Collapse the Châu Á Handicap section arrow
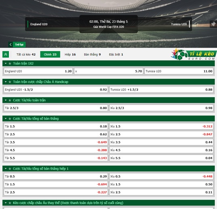Viewport: 217px width, 209px height. (x=6, y=82)
